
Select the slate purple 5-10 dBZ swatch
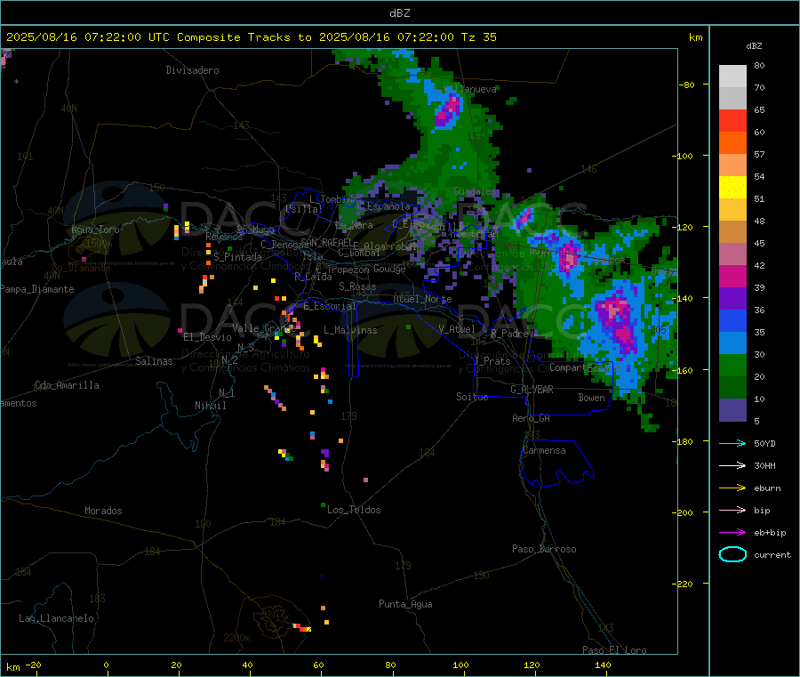pyautogui.click(x=732, y=410)
